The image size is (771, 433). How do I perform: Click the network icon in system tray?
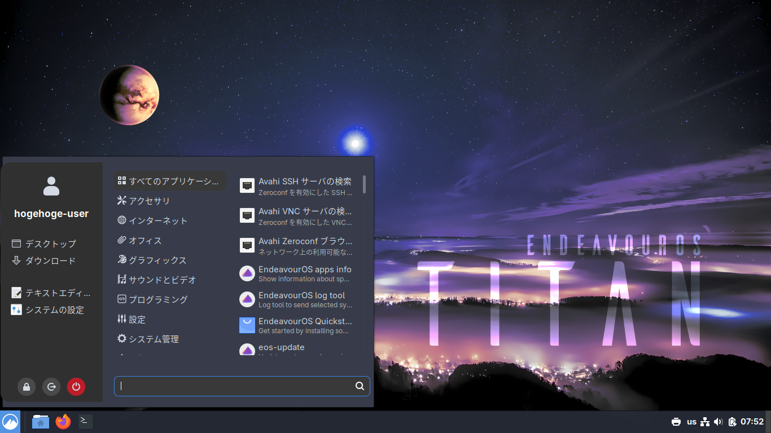coord(704,422)
